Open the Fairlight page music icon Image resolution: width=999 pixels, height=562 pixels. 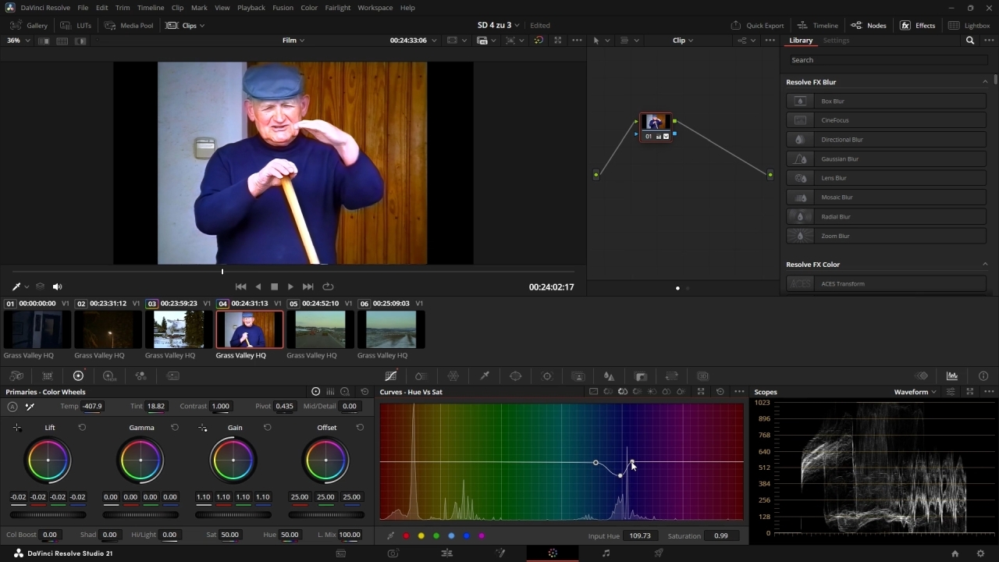pyautogui.click(x=606, y=553)
